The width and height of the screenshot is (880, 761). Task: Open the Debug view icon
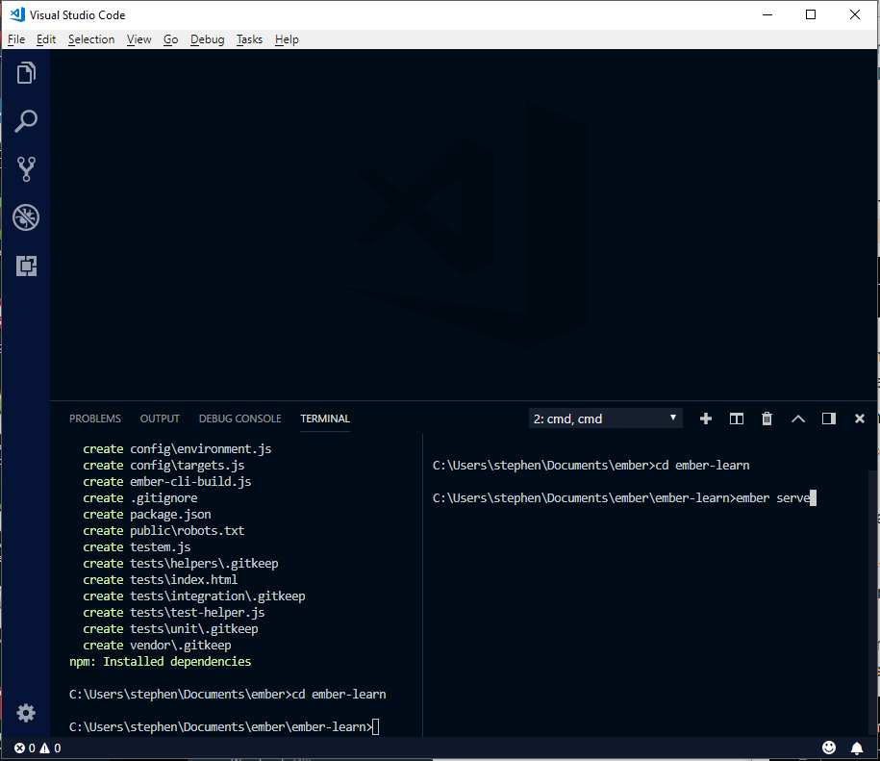26,217
